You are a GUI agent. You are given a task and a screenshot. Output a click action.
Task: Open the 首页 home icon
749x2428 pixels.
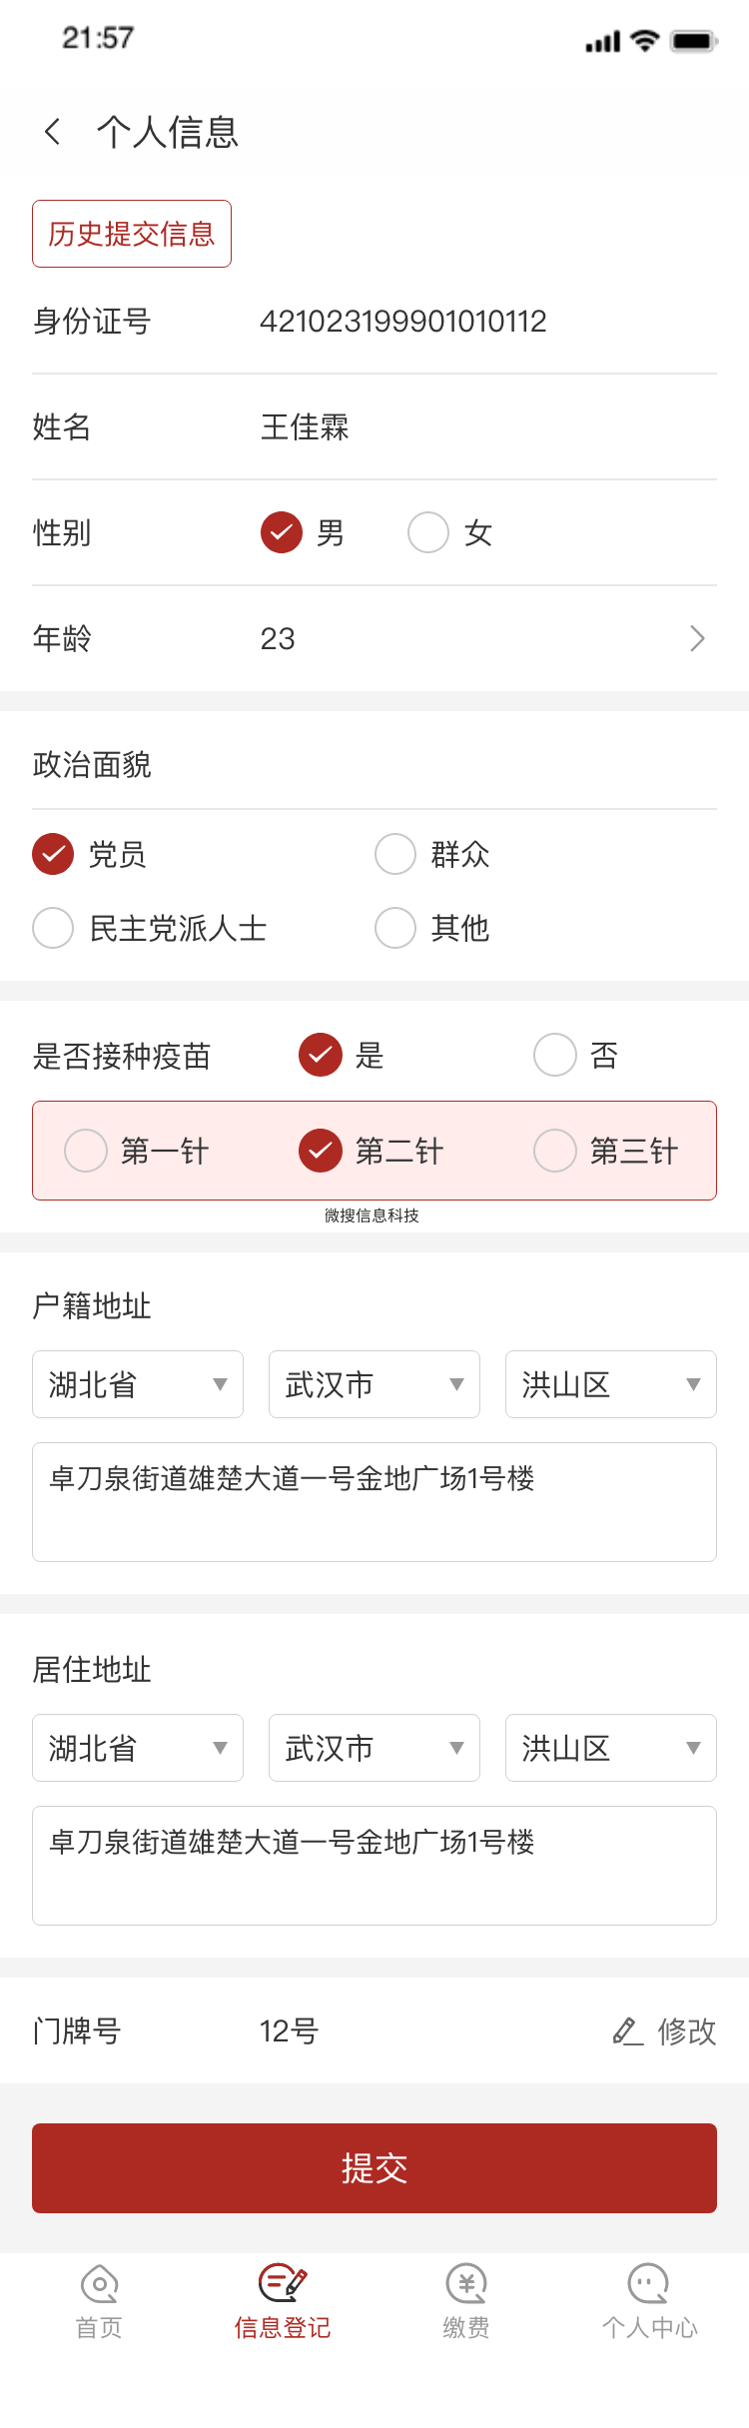pyautogui.click(x=99, y=2283)
